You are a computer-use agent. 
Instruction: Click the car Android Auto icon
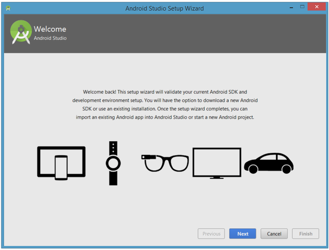coord(269,162)
